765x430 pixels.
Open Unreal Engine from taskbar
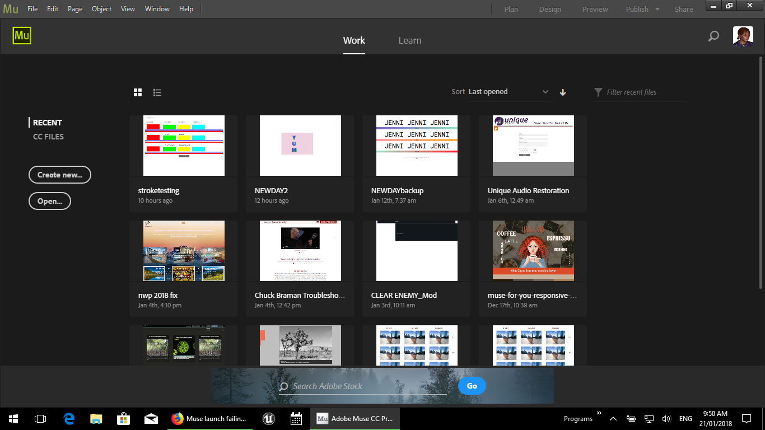[268, 418]
